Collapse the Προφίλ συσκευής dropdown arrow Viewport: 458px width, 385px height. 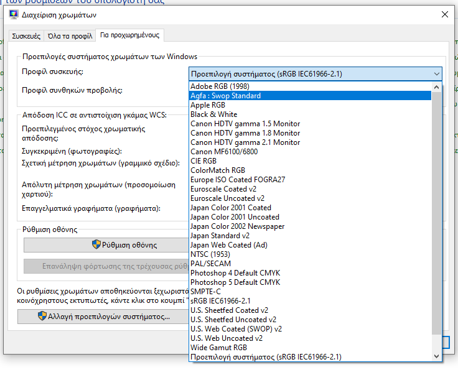tap(436, 74)
